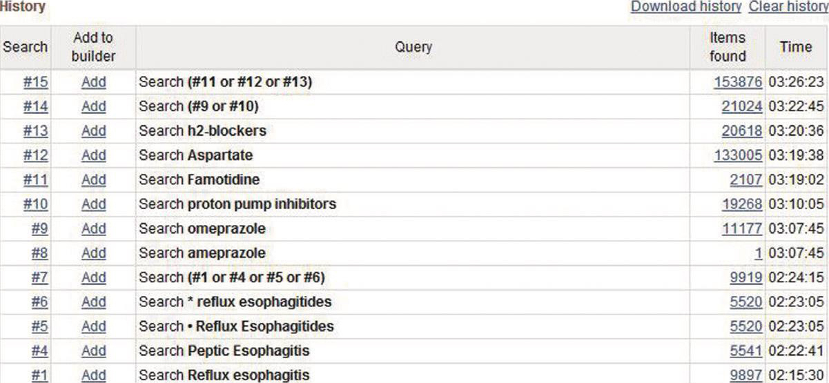The width and height of the screenshot is (829, 383).
Task: Open the 153876 items found result
Action: tap(738, 82)
